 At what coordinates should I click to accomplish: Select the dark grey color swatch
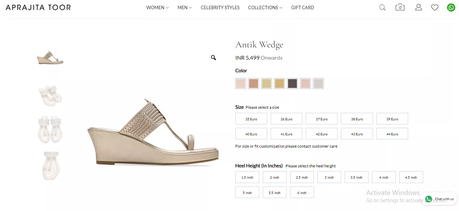[292, 84]
